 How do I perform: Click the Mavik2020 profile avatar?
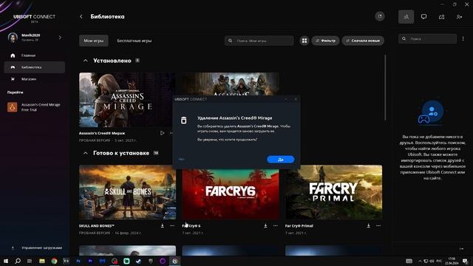tap(13, 38)
